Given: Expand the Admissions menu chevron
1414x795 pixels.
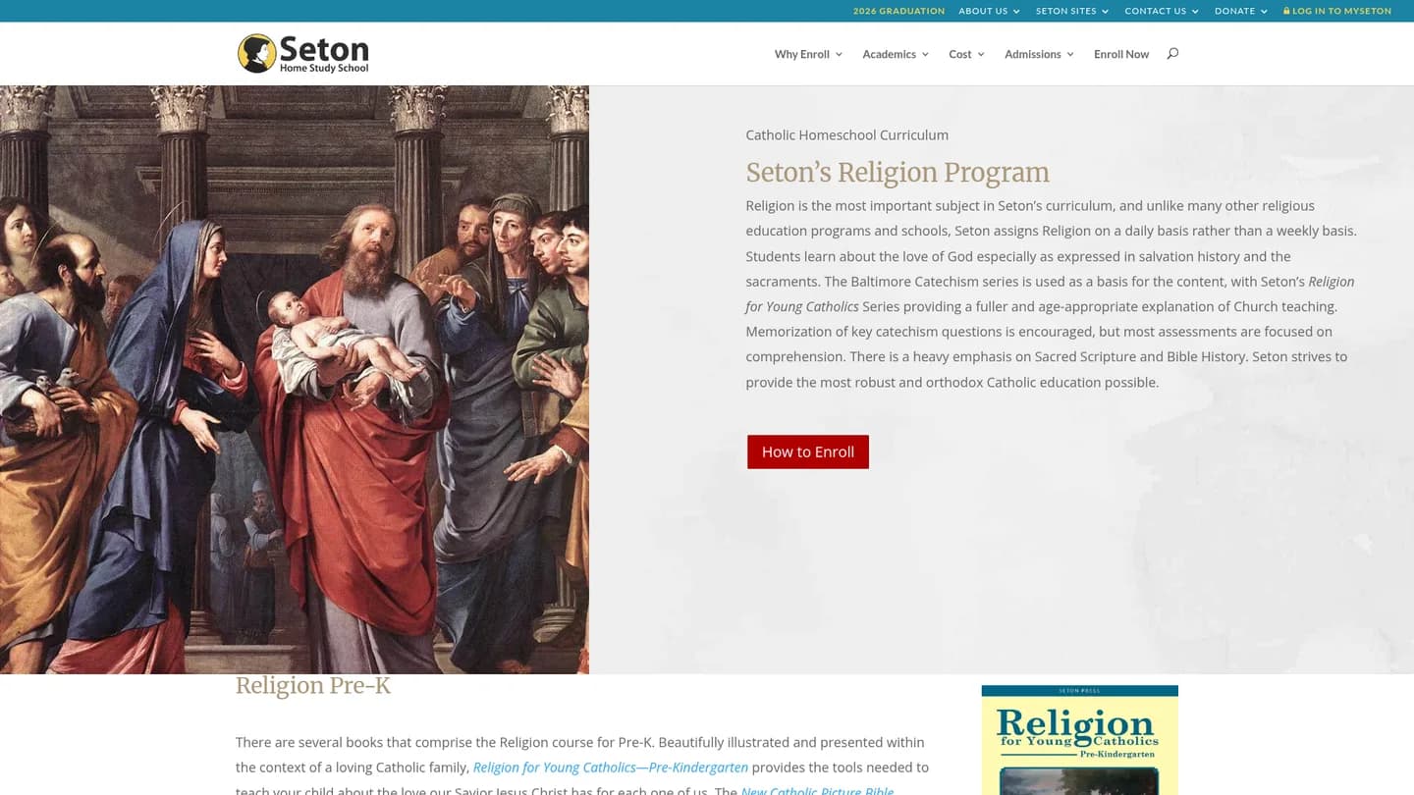Looking at the screenshot, I should click(1070, 55).
